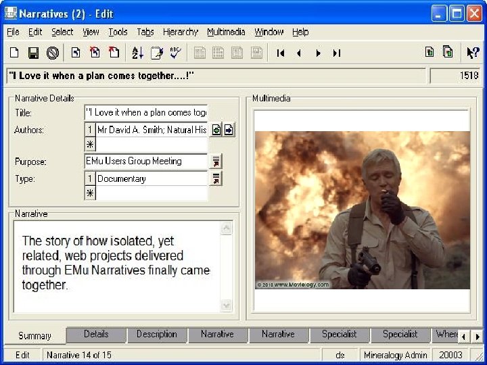487x365 pixels.
Task: Open the File menu
Action: pyautogui.click(x=13, y=32)
